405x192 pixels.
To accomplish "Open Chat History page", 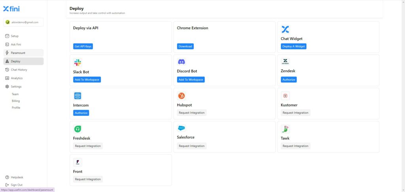I will point(23,70).
